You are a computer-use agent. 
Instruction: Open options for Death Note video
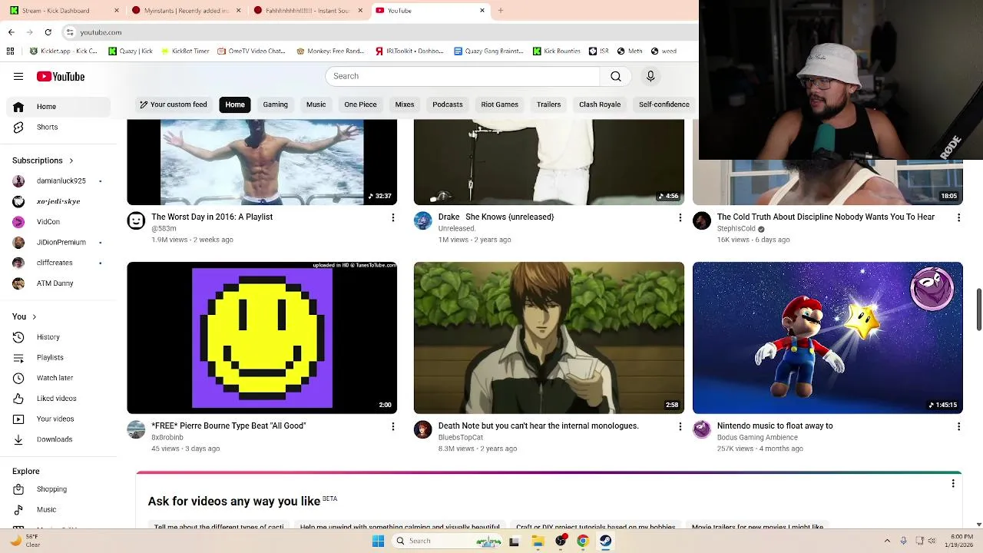click(680, 426)
